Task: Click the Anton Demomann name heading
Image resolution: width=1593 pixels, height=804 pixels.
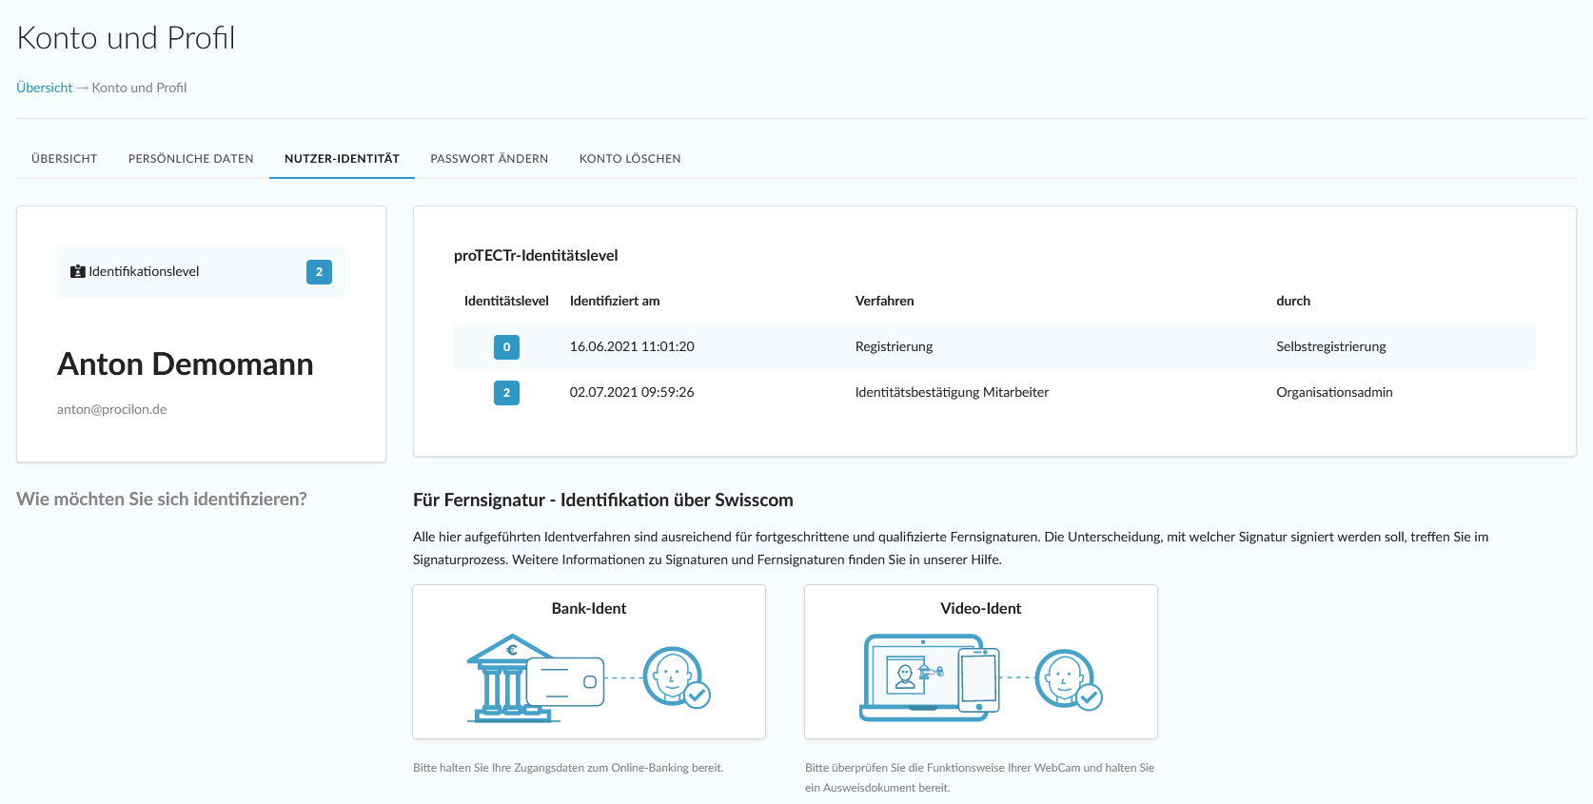Action: pos(186,364)
